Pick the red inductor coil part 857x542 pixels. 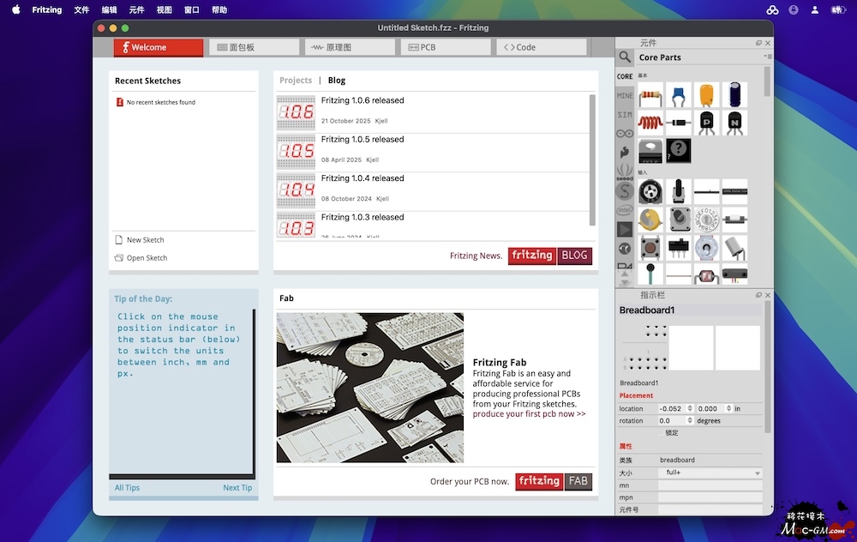[650, 123]
